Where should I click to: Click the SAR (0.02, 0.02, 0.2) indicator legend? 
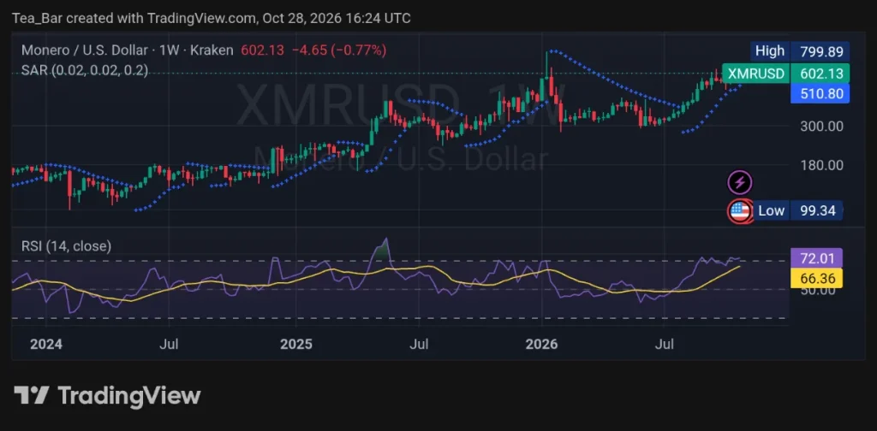(85, 70)
